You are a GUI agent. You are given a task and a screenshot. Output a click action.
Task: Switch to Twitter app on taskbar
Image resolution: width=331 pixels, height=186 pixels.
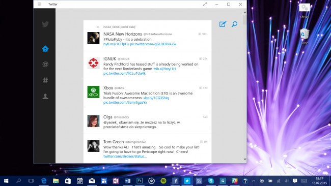pos(187,181)
